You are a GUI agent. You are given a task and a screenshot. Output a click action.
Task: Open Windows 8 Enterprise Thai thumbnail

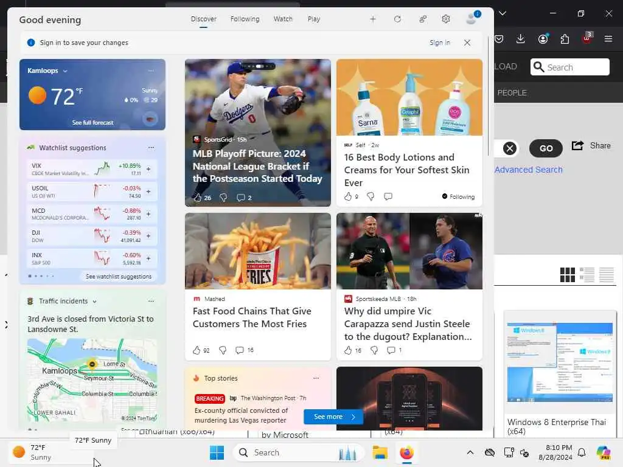pos(560,362)
